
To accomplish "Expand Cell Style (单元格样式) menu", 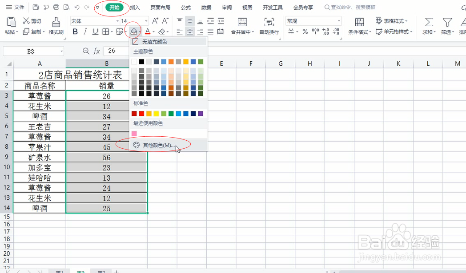I will click(x=394, y=32).
